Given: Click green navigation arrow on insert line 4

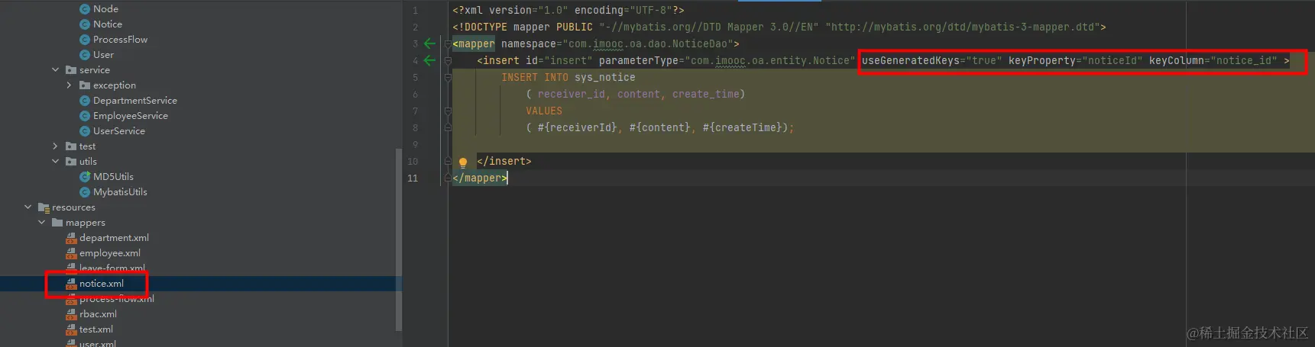Looking at the screenshot, I should point(430,60).
